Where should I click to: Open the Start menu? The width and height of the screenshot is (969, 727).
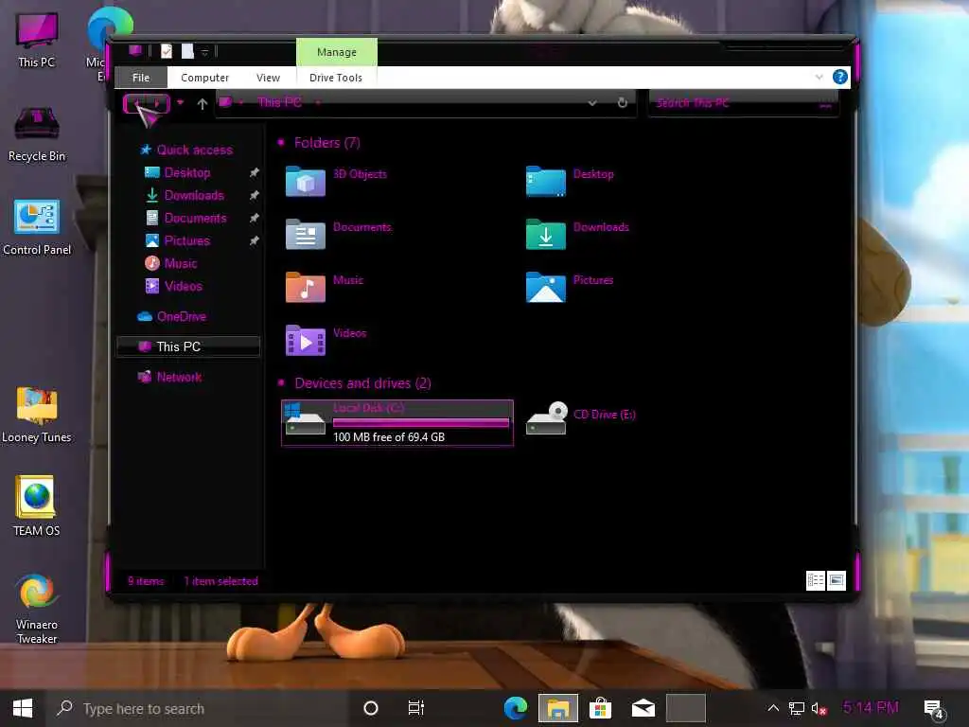pyautogui.click(x=23, y=708)
